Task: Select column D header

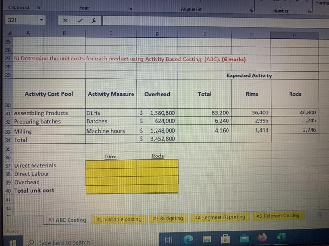Action: (157, 34)
